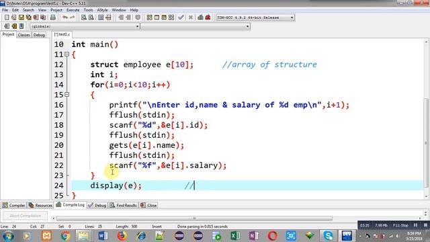Click the Replace toolbar icon
The image size is (430, 242).
(91, 17)
